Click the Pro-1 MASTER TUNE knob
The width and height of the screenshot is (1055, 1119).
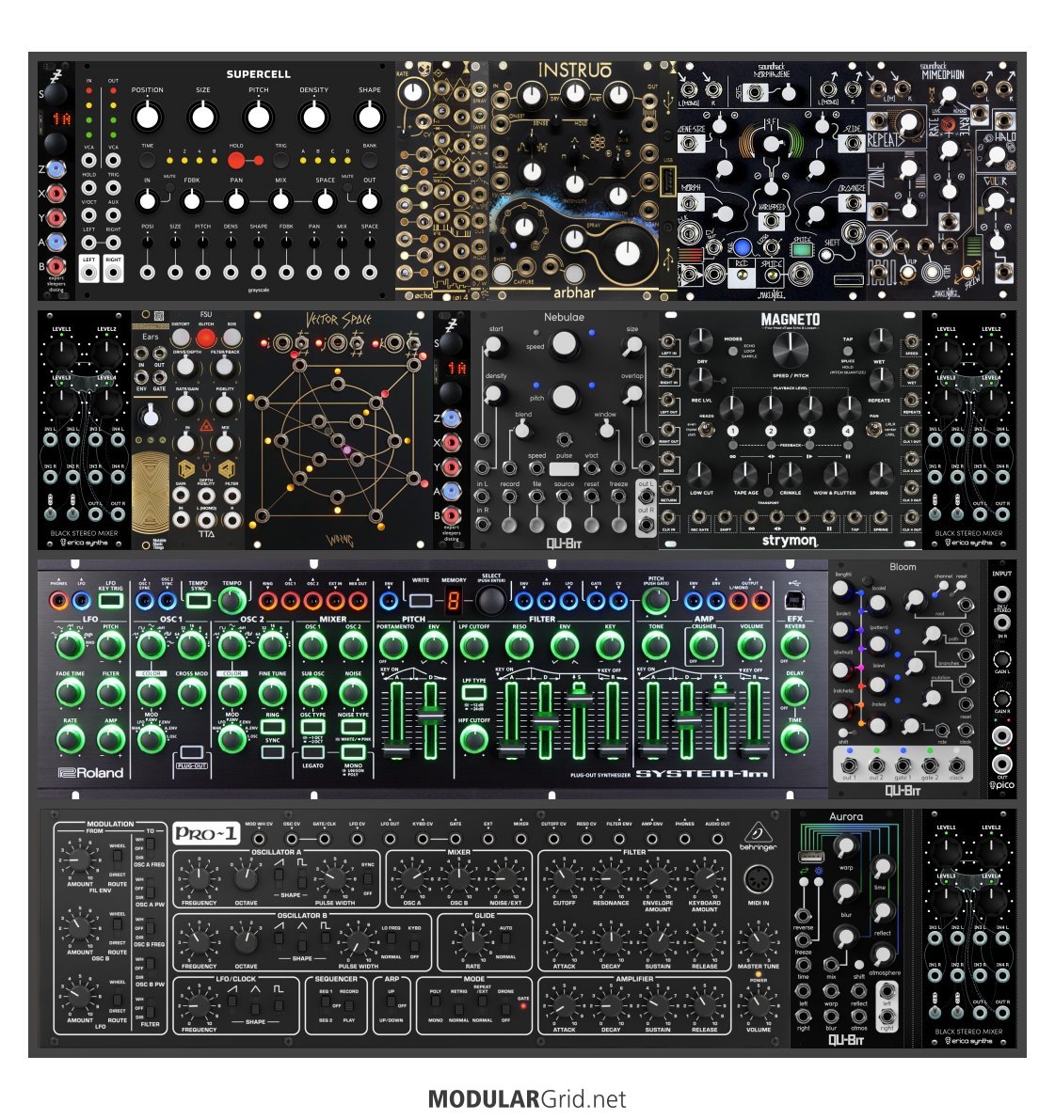click(x=758, y=942)
